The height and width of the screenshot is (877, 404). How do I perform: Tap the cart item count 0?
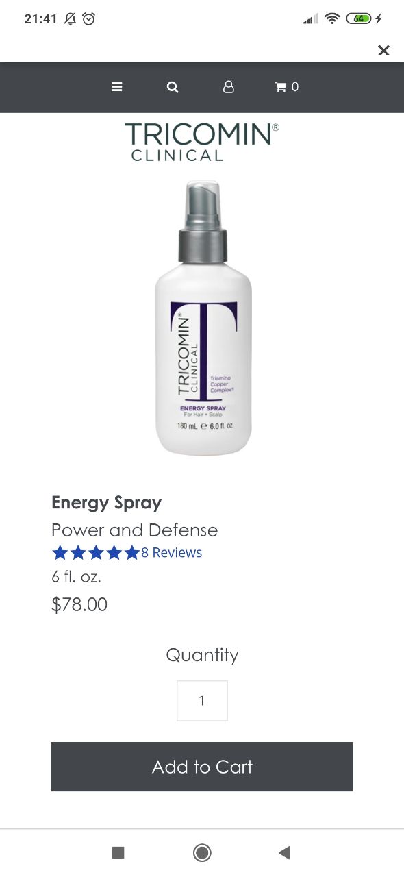tap(295, 87)
